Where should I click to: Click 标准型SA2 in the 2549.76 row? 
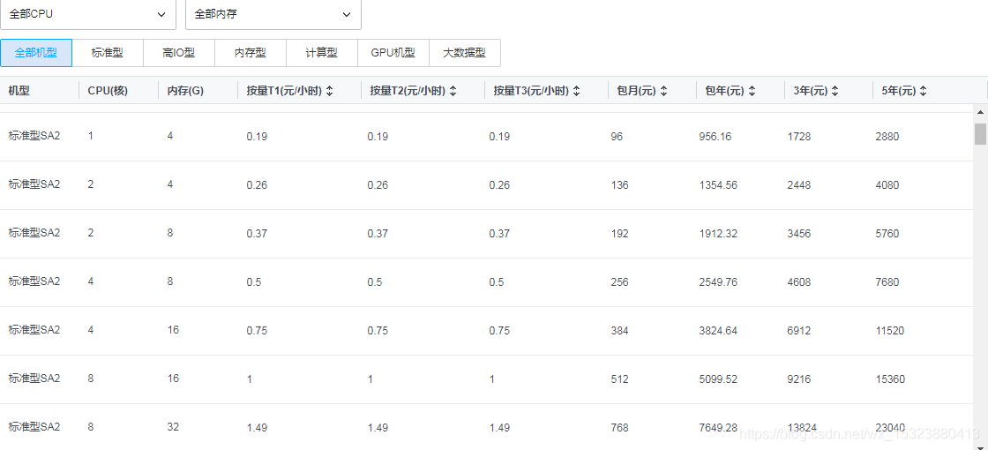click(x=34, y=281)
